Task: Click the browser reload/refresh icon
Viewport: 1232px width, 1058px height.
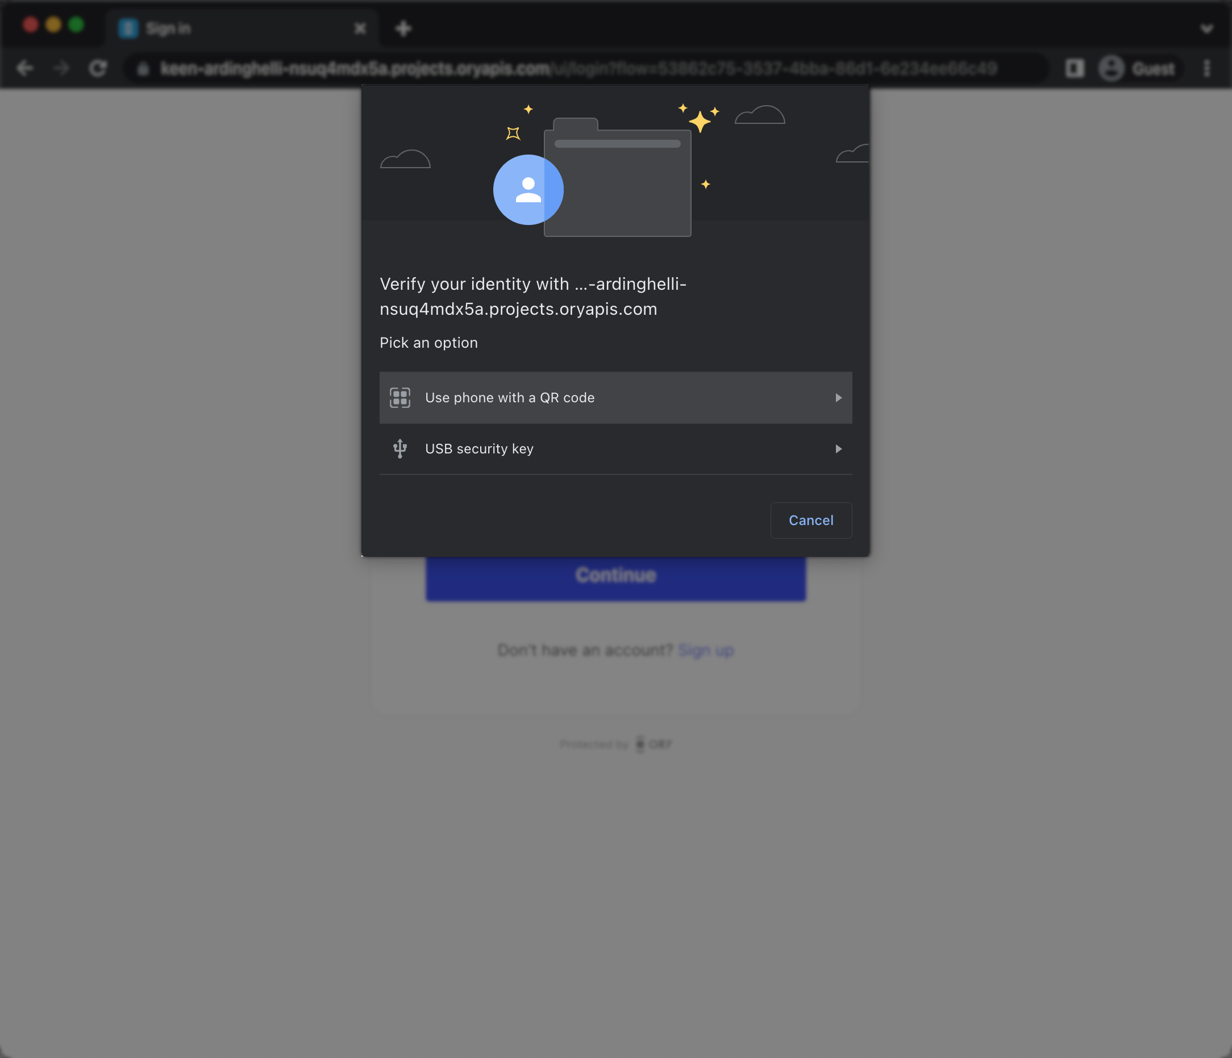Action: click(97, 68)
